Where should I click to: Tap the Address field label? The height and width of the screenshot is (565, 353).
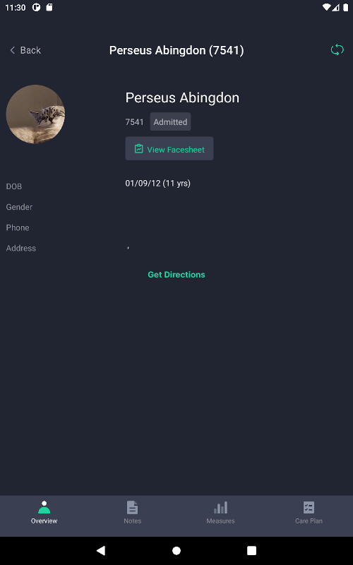point(21,249)
